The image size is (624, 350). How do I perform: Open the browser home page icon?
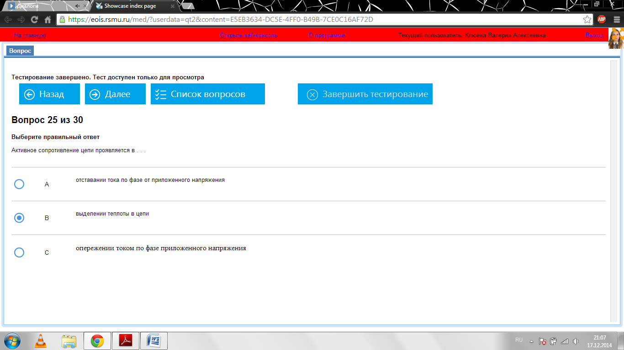(x=48, y=20)
